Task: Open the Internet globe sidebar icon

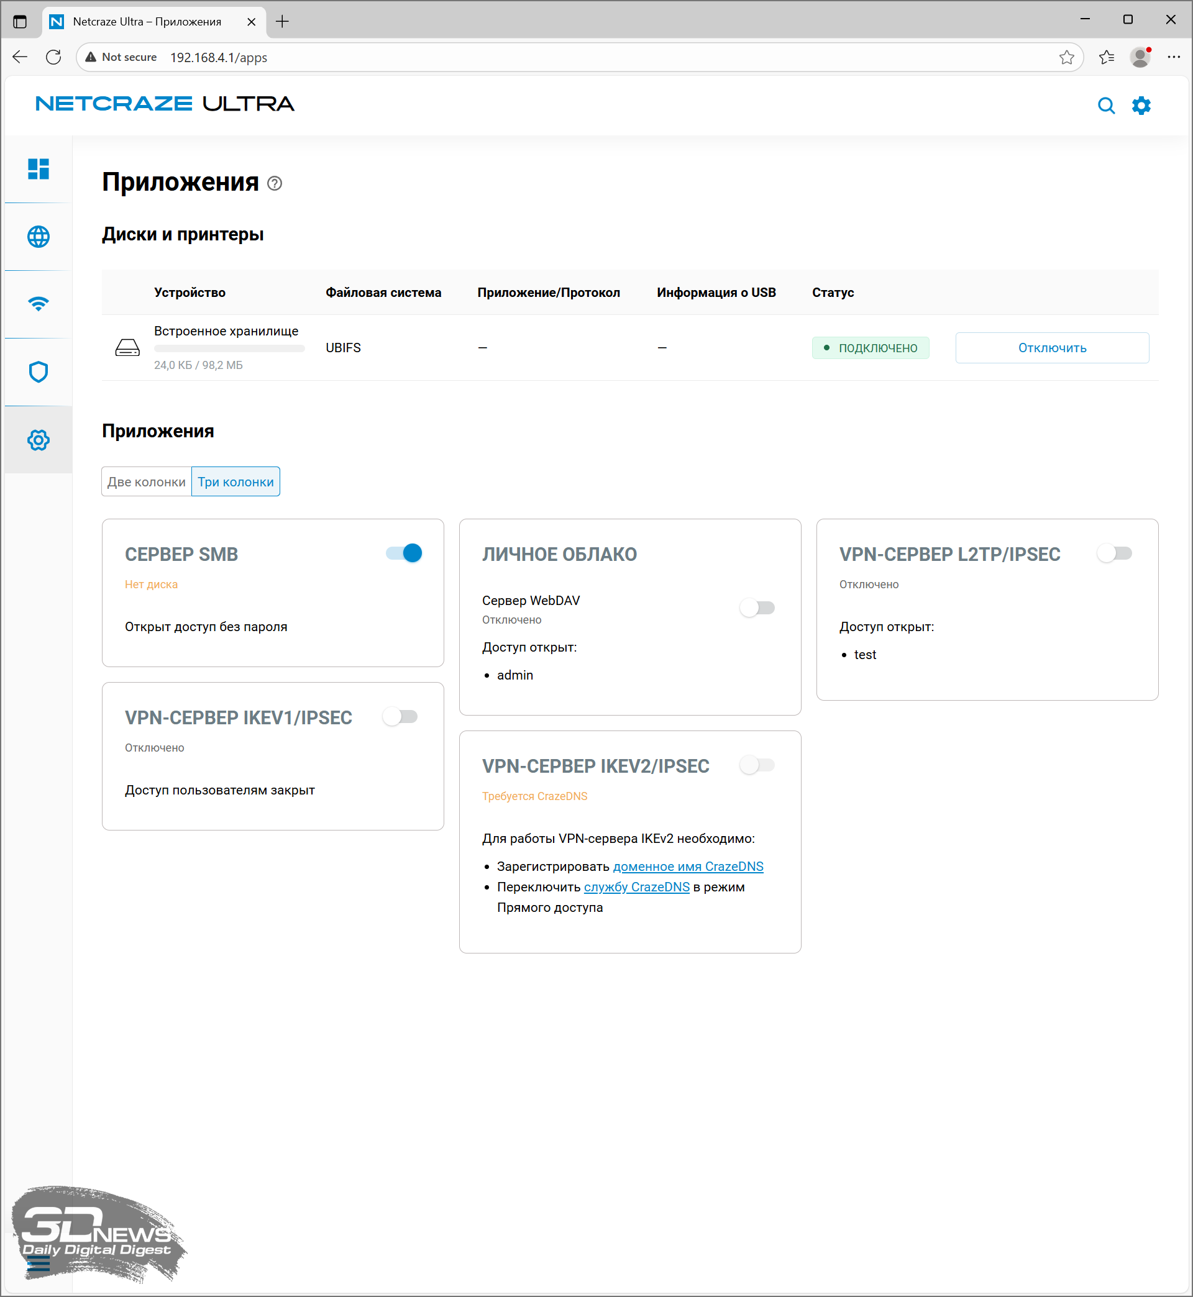Action: point(38,237)
